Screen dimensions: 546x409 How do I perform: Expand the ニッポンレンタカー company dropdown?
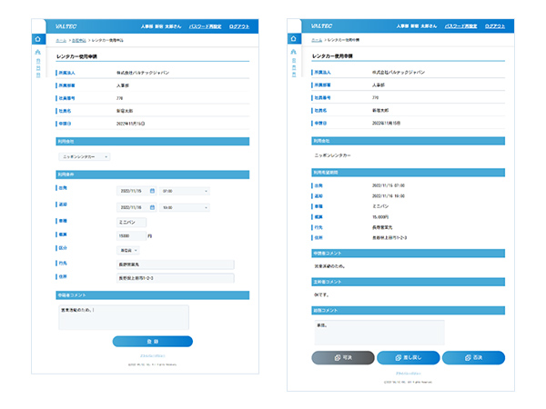84,156
